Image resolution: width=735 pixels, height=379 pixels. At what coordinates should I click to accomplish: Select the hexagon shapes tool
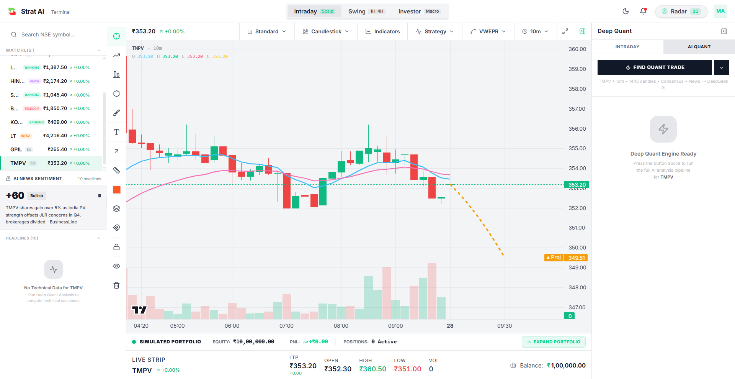coord(117,94)
